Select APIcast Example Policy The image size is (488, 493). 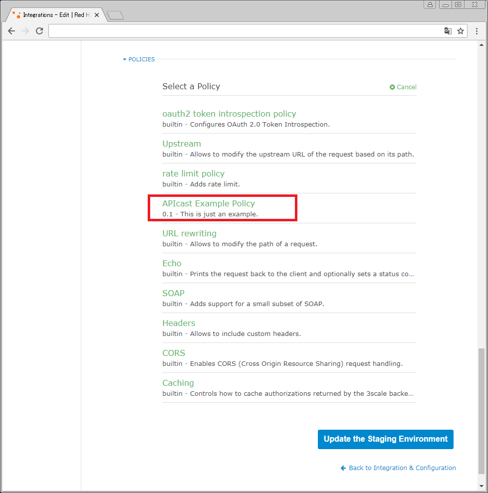208,203
